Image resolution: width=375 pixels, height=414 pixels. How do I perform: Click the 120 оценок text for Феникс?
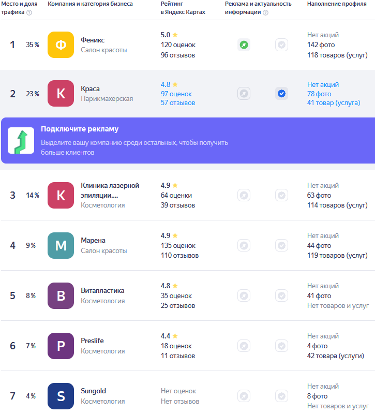click(178, 45)
